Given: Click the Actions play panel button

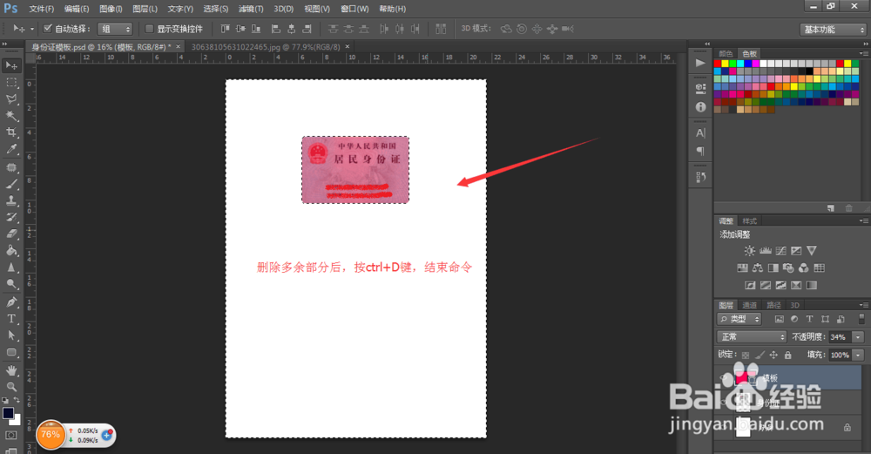Looking at the screenshot, I should pos(700,63).
